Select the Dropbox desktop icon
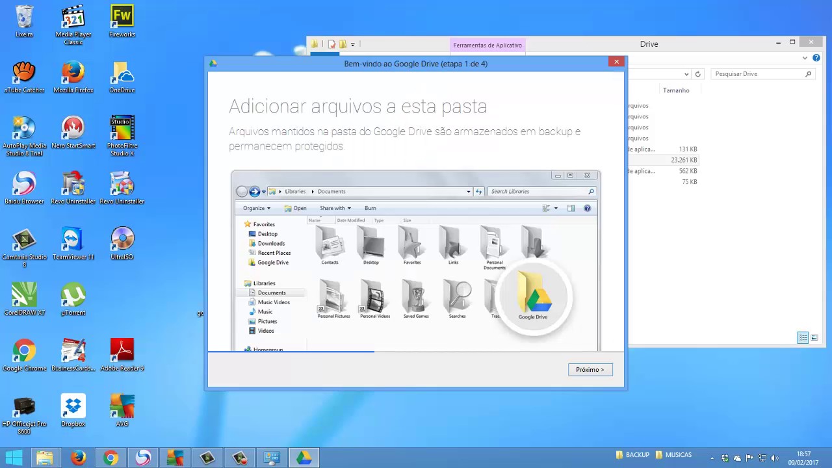The width and height of the screenshot is (832, 468). click(73, 411)
